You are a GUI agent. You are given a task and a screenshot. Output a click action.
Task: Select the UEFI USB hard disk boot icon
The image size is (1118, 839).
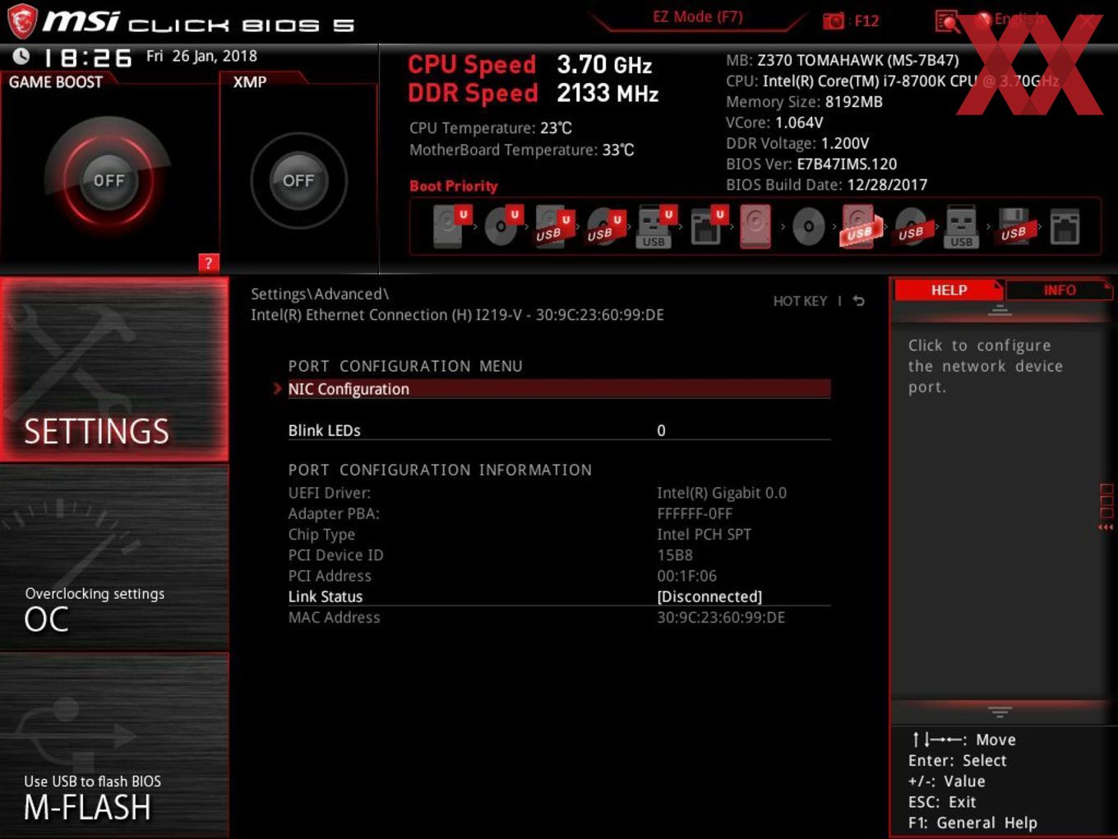click(x=553, y=226)
